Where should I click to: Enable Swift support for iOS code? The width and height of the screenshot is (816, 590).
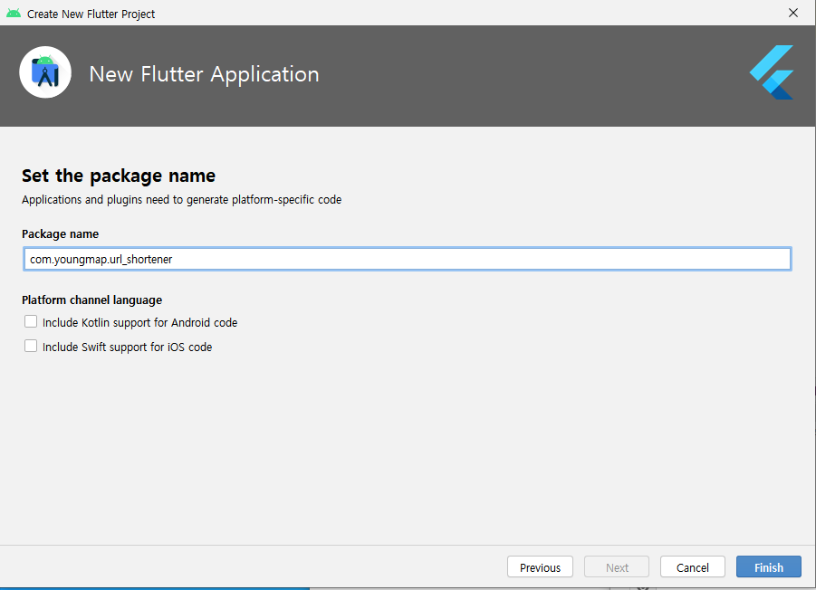(x=31, y=347)
